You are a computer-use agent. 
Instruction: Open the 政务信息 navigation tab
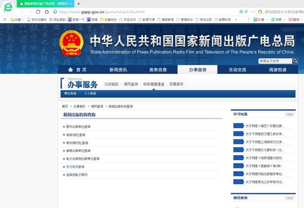[x=158, y=70]
